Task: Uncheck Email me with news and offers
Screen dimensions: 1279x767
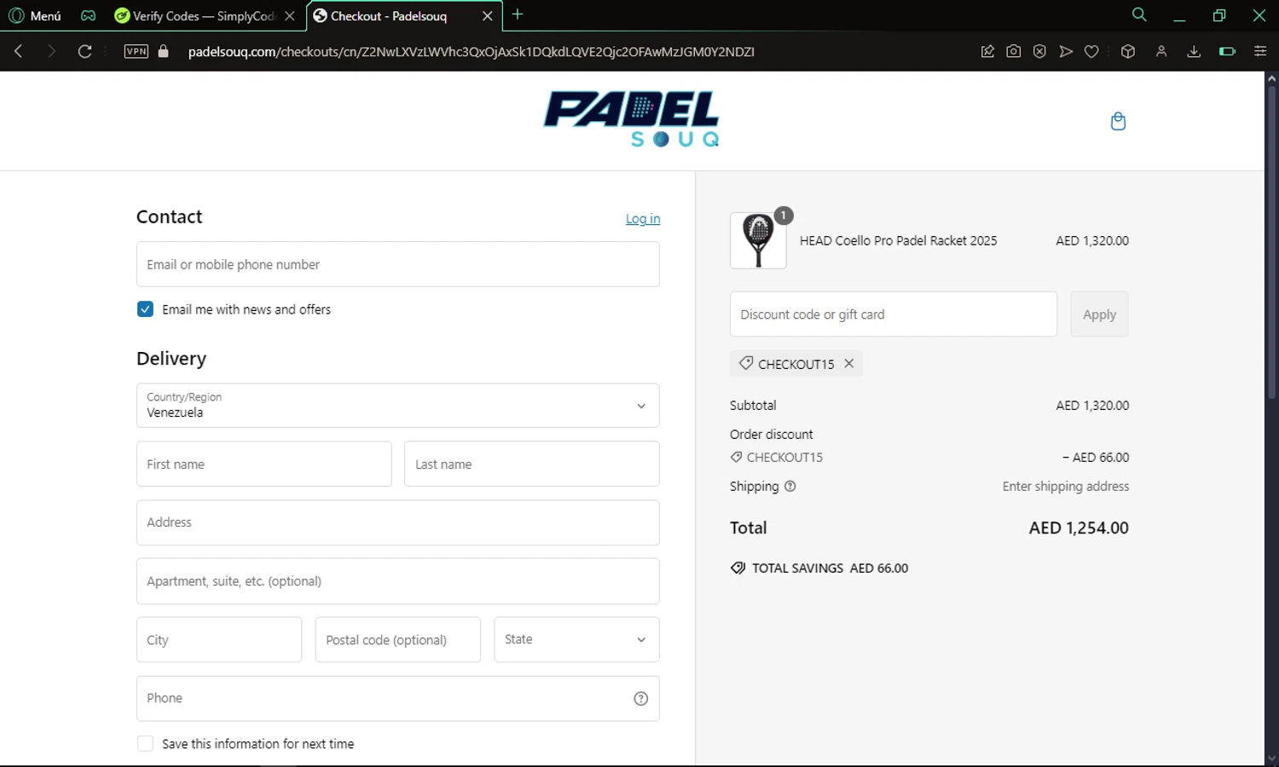Action: [145, 309]
